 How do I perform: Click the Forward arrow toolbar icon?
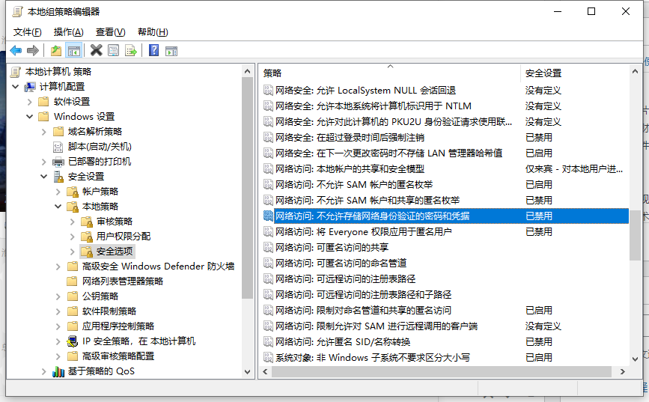tap(33, 50)
